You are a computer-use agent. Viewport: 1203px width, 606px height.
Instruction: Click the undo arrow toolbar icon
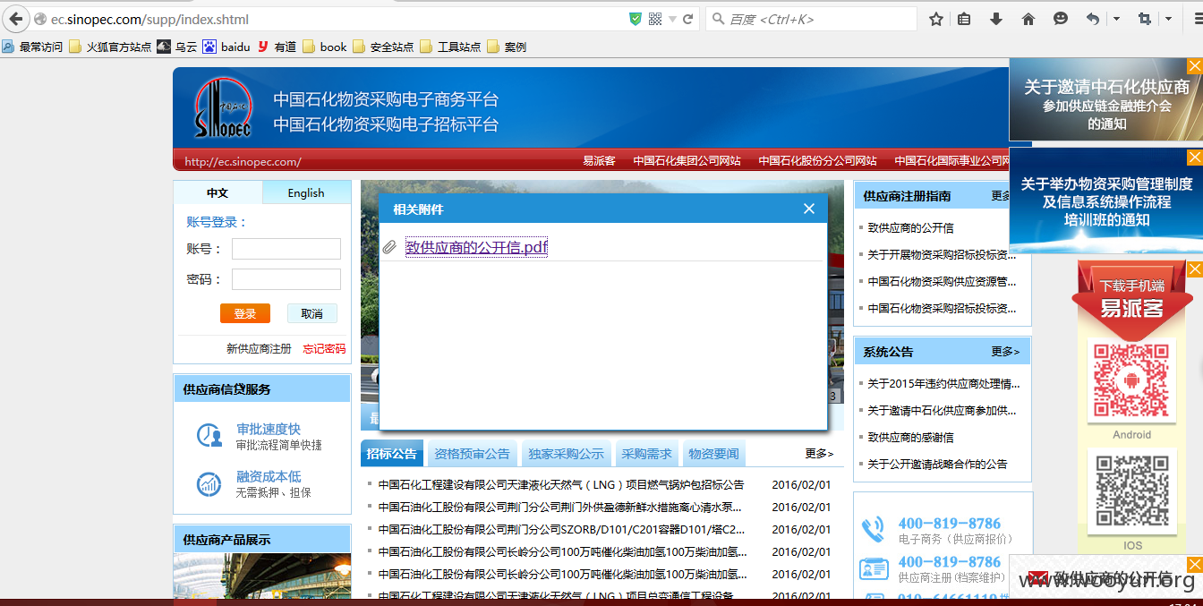pos(1093,19)
